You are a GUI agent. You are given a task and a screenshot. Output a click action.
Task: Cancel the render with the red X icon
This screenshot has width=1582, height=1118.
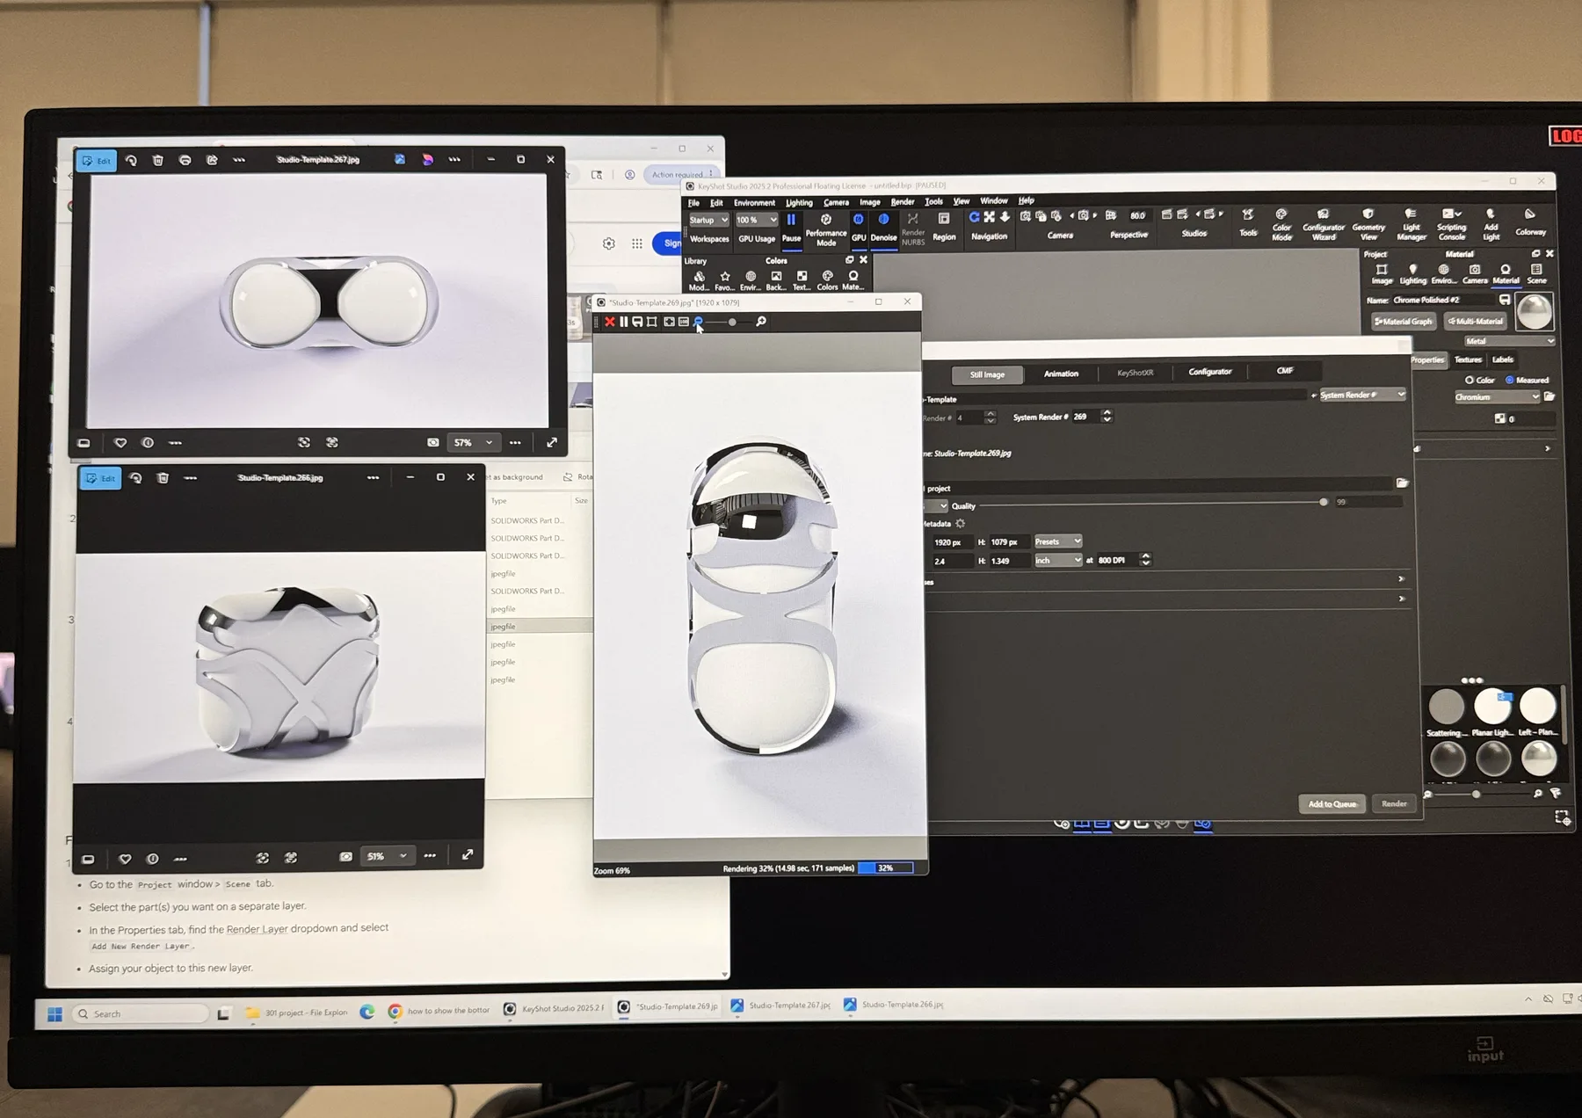[609, 322]
